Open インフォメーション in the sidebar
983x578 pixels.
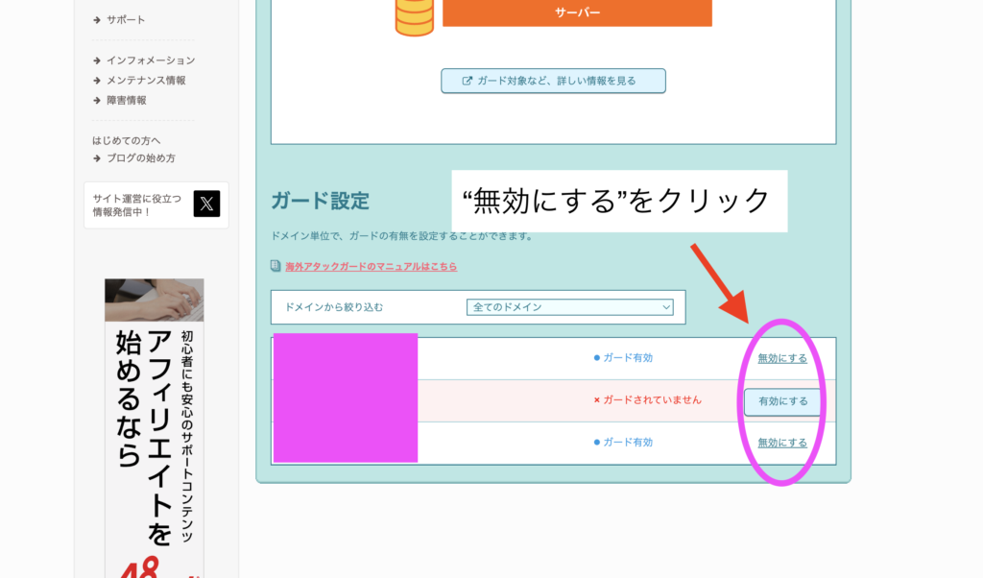coord(150,60)
